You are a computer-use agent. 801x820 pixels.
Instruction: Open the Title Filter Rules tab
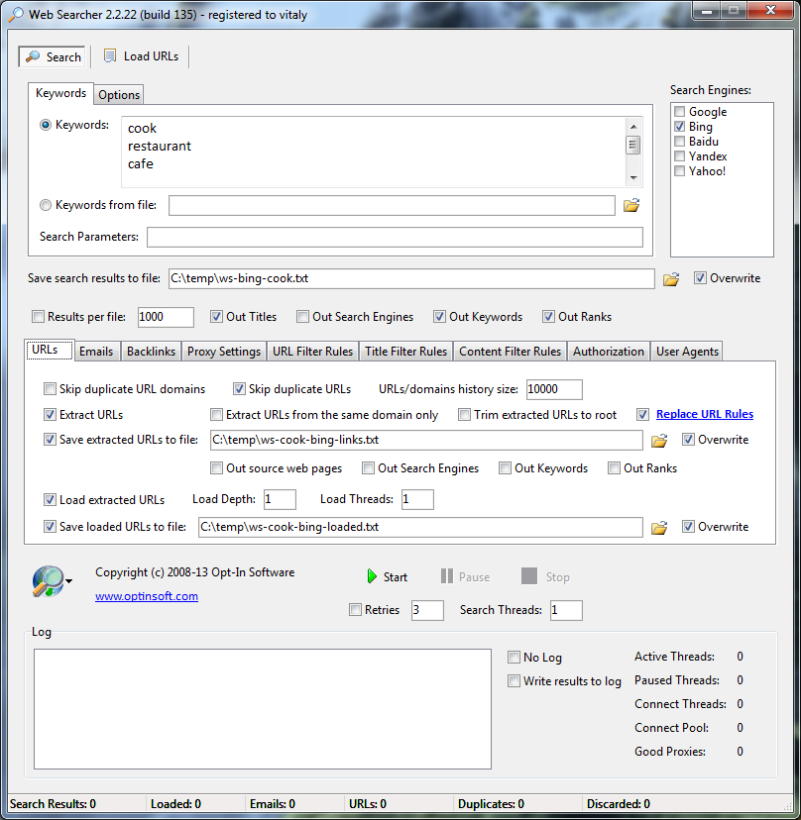[x=405, y=352]
